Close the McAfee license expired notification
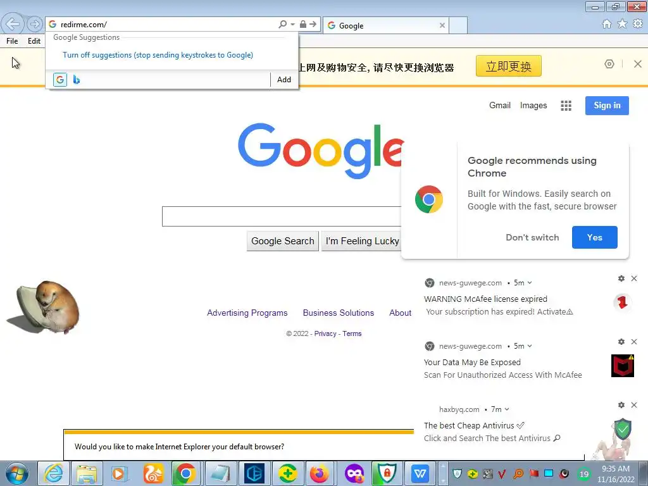Image resolution: width=648 pixels, height=486 pixels. [x=634, y=278]
